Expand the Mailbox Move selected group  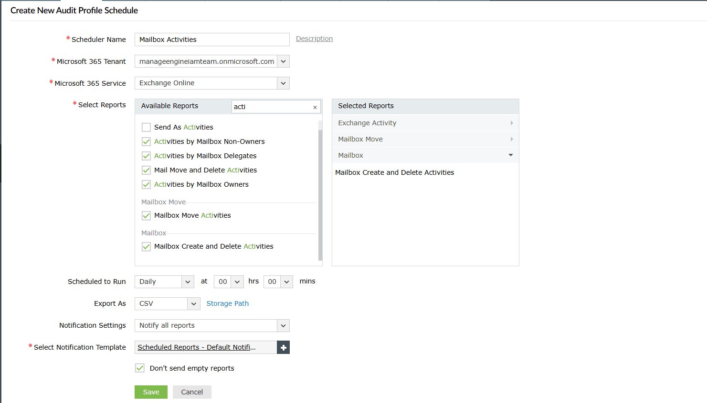tap(511, 139)
